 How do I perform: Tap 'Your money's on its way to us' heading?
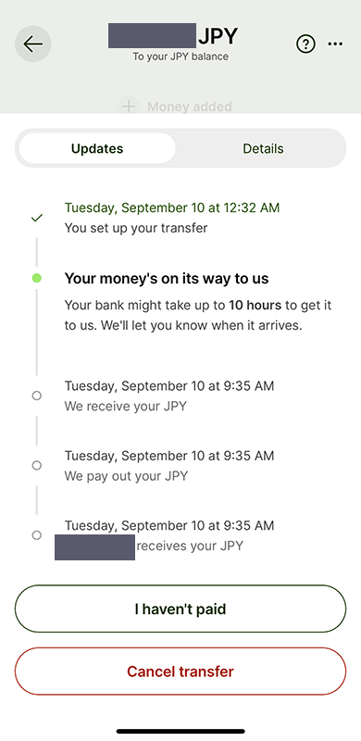[x=167, y=279]
